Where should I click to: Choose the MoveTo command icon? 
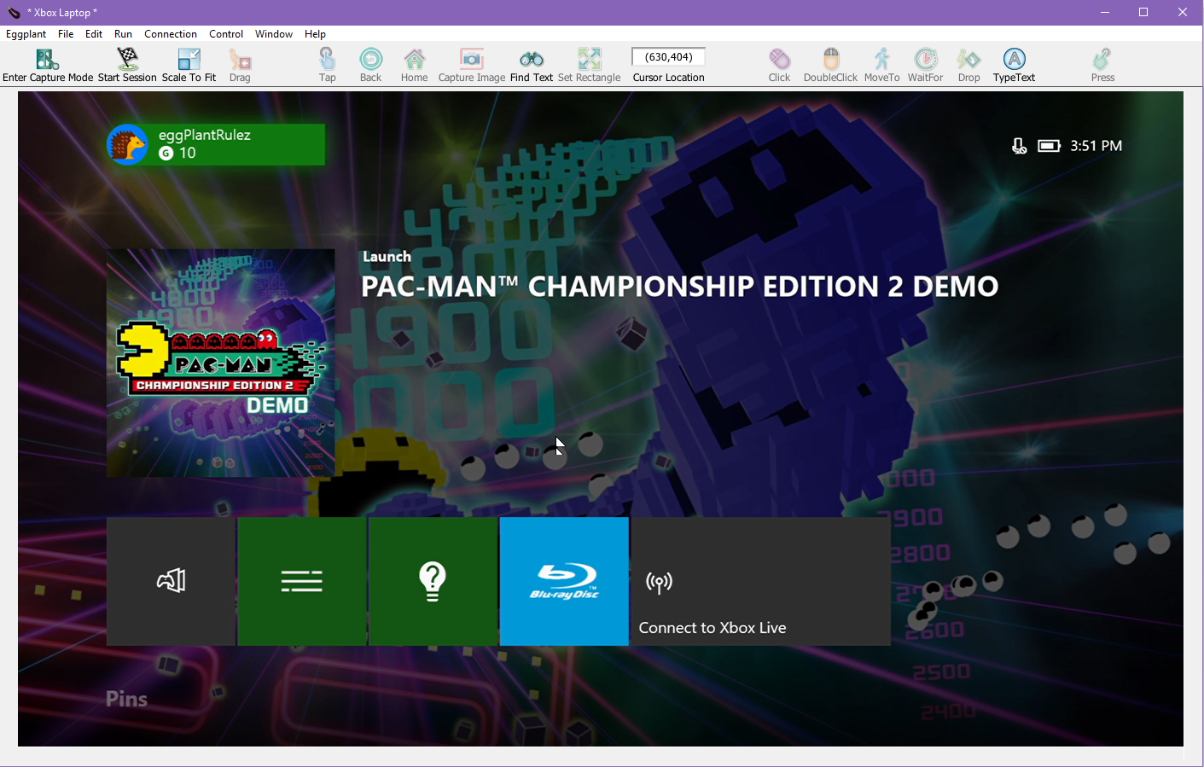(x=882, y=59)
